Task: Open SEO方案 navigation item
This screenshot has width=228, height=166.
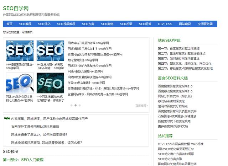Action: click(x=88, y=24)
